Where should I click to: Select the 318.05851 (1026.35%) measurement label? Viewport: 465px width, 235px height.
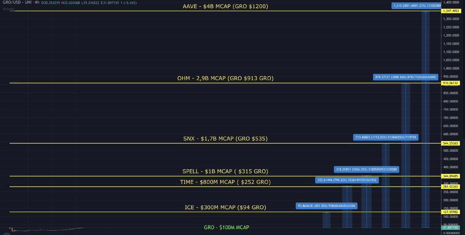[366, 169]
